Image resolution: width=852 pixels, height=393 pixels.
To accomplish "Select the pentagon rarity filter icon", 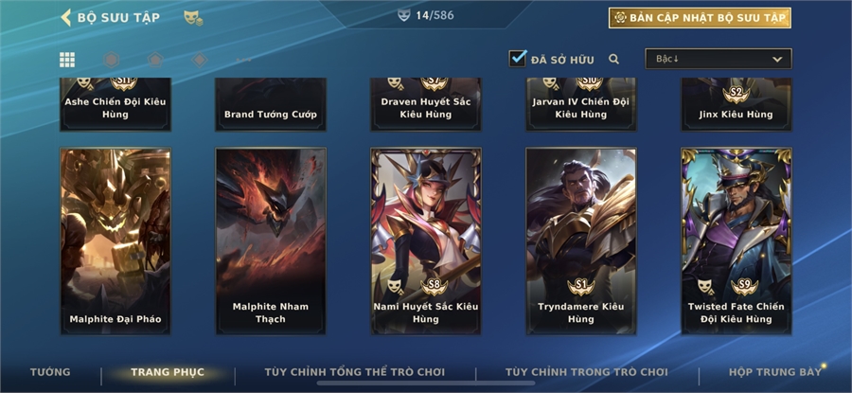I will tap(155, 60).
